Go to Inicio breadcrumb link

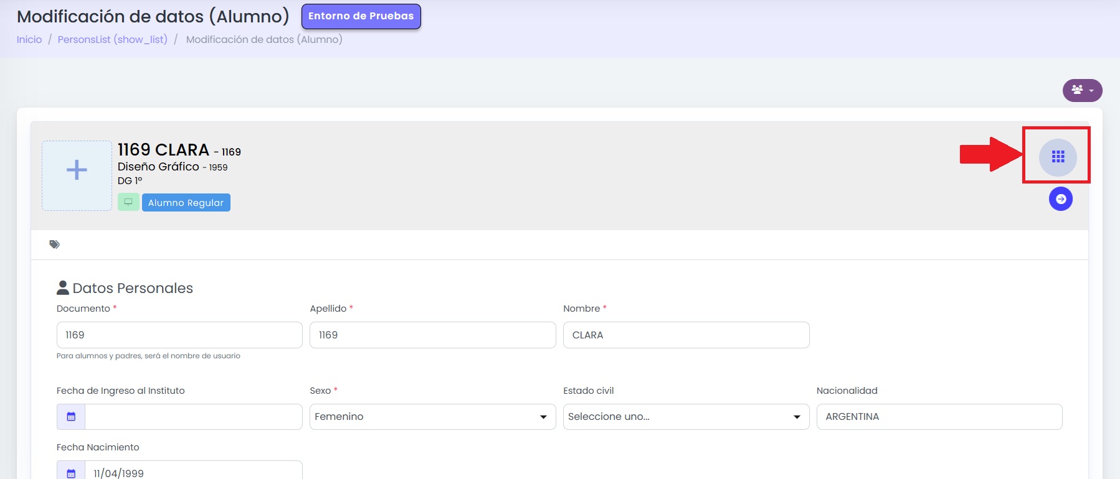tap(29, 39)
